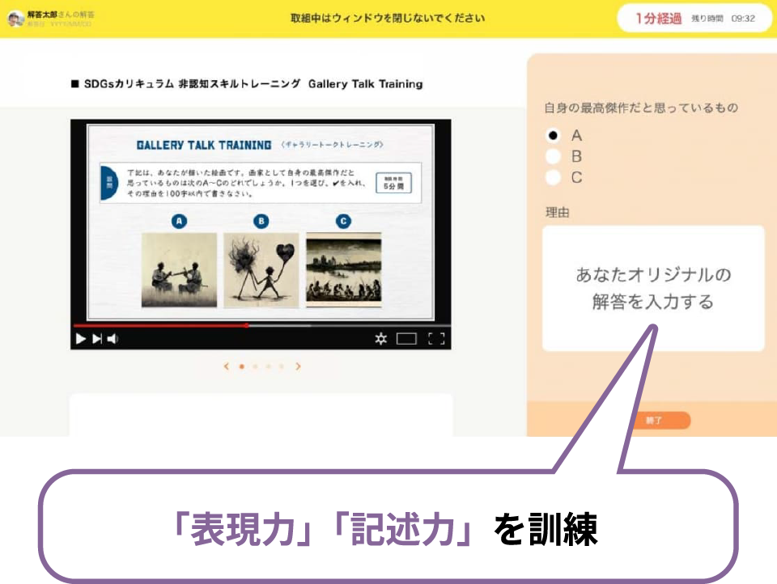
Task: Jump to fourth slide pagination dot
Action: (281, 366)
